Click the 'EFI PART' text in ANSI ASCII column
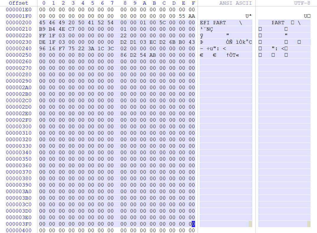Image resolution: width=317 pixels, height=233 pixels. pyautogui.click(x=213, y=22)
